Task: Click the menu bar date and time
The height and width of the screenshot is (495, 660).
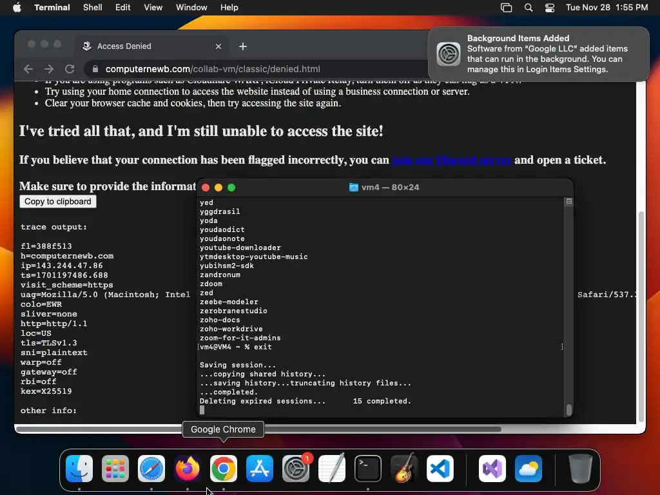Action: [x=607, y=7]
